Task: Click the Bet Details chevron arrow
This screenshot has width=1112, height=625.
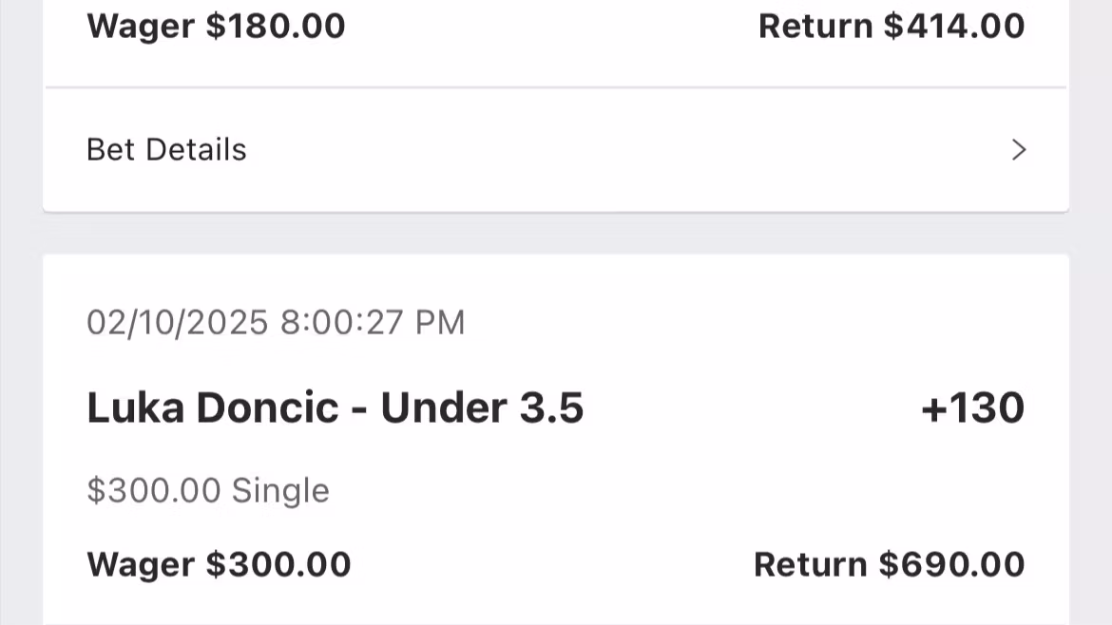Action: [1019, 150]
